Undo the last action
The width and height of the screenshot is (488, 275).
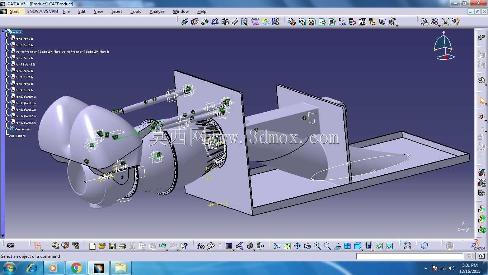tap(162, 246)
